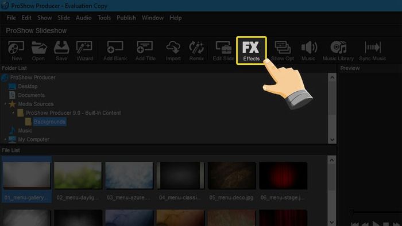Open the Remix tool
This screenshot has height=226, width=402.
coord(196,50)
